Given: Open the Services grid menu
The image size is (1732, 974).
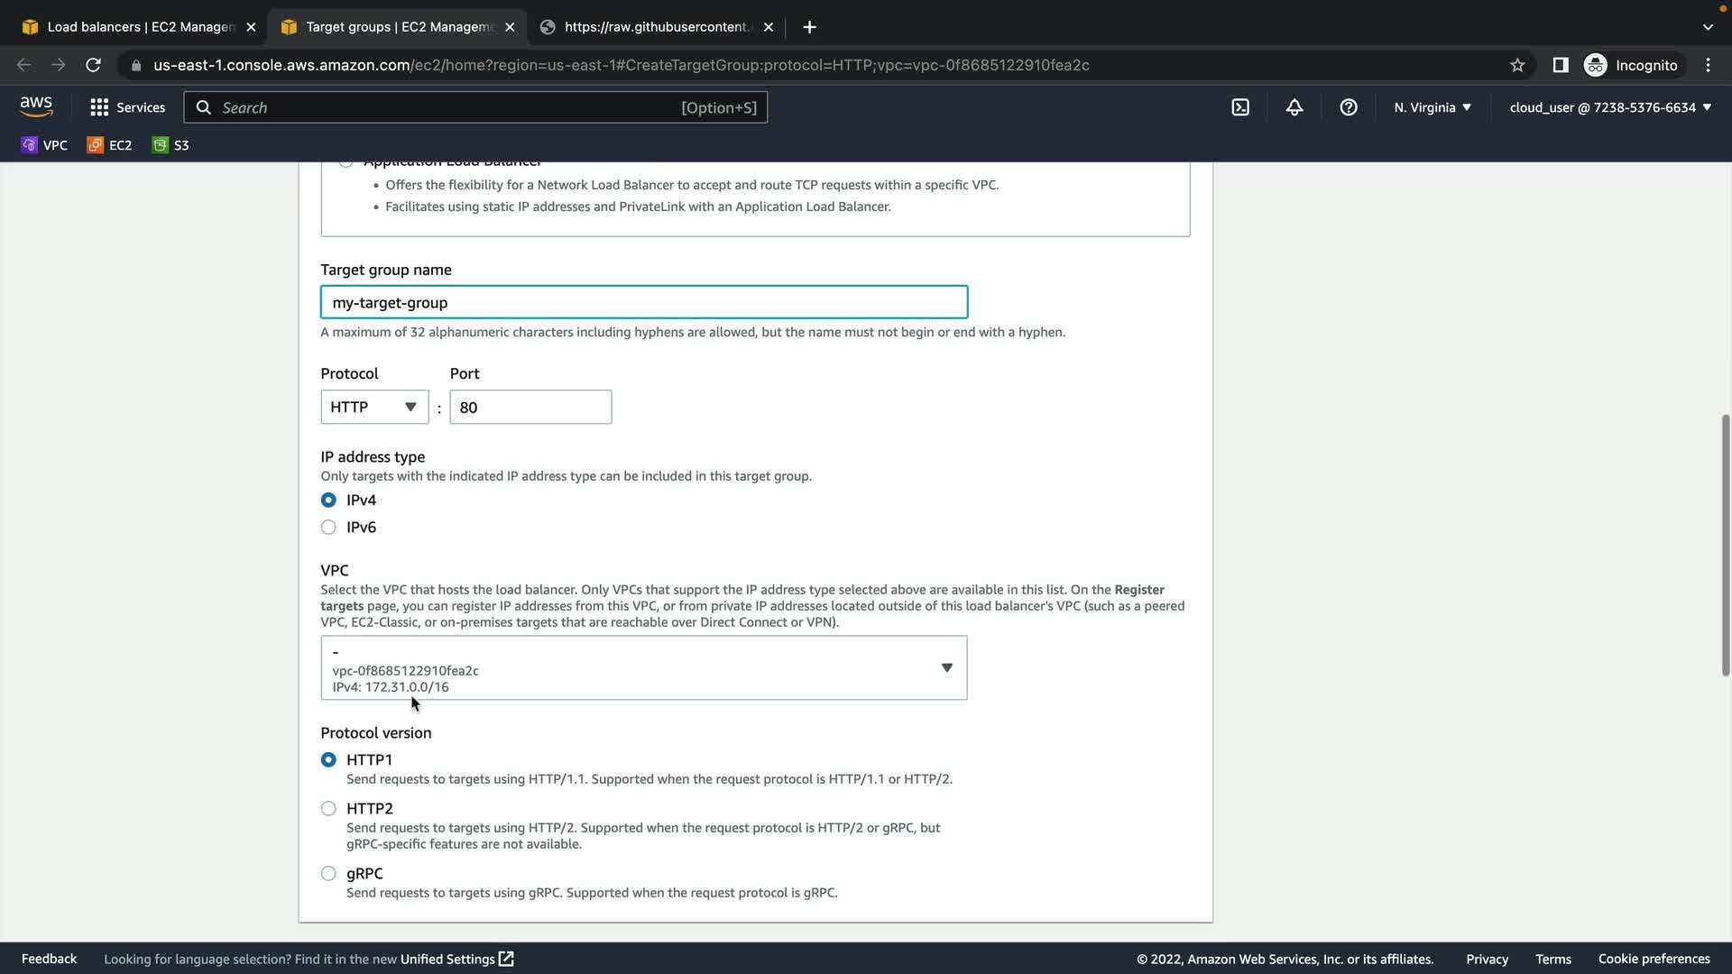Looking at the screenshot, I should (x=127, y=107).
